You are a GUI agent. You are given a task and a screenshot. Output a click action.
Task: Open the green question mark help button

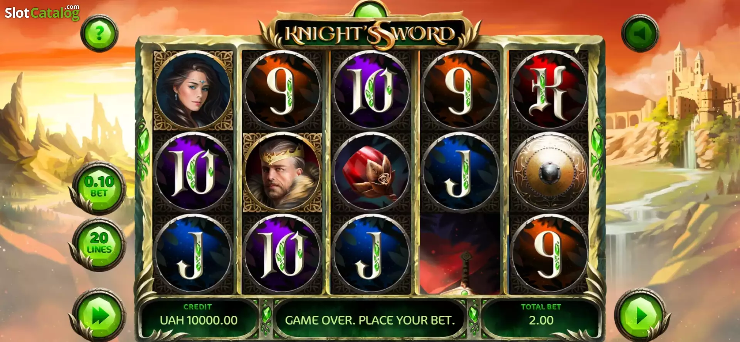click(99, 34)
